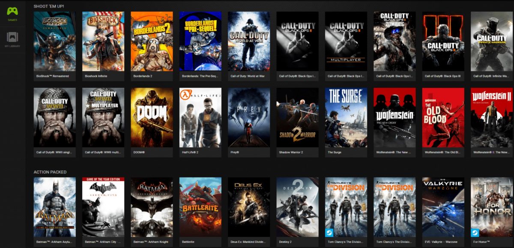The image size is (514, 248).
Task: Open the Destiny 2 game cover
Action: tap(297, 207)
